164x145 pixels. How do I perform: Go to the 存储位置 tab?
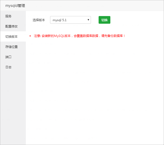click(11, 47)
